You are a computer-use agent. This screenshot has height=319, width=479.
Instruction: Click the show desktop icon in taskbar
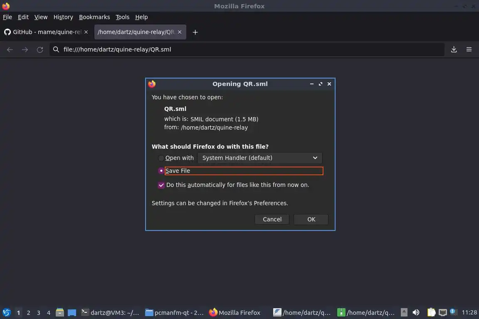(x=72, y=313)
